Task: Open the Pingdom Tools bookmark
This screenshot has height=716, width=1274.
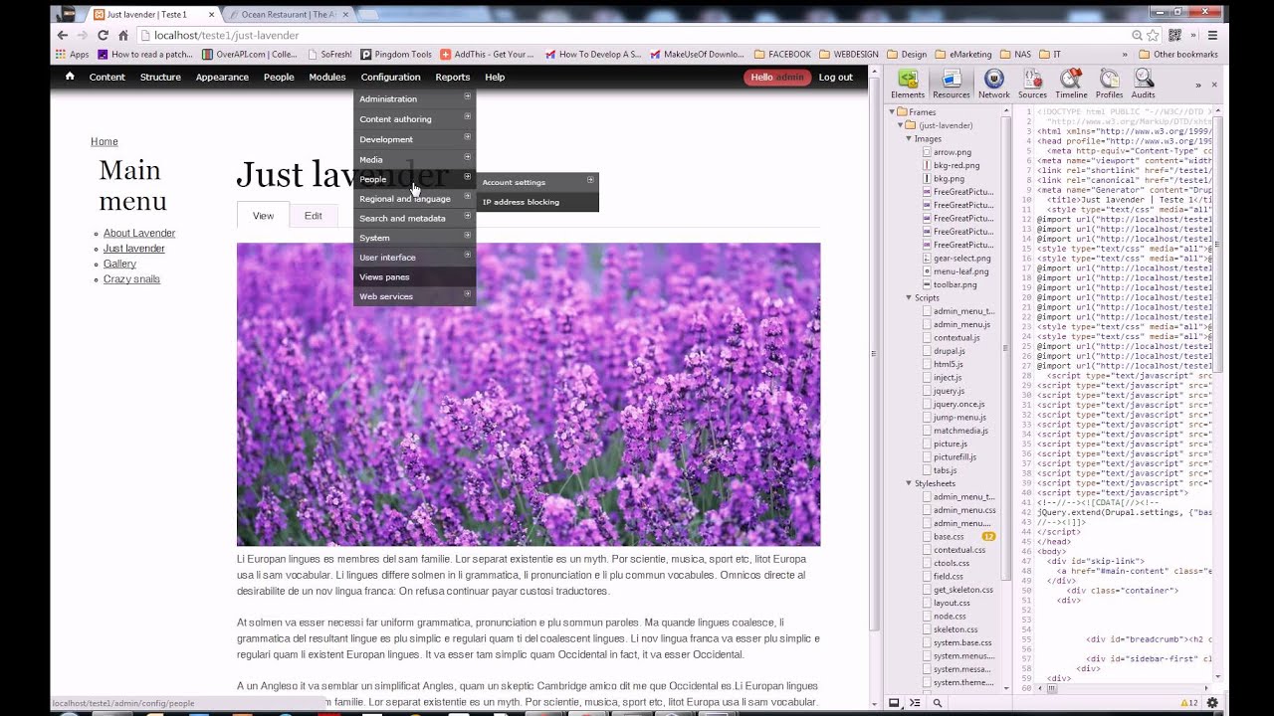Action: [396, 55]
